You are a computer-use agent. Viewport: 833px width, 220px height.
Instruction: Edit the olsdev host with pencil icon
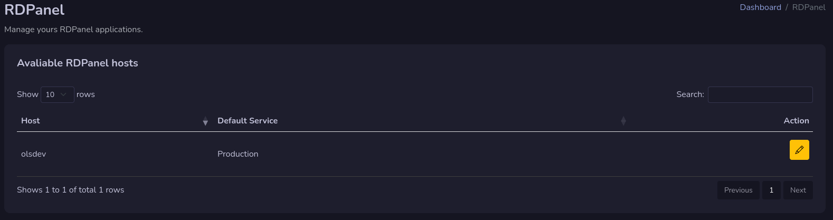799,150
